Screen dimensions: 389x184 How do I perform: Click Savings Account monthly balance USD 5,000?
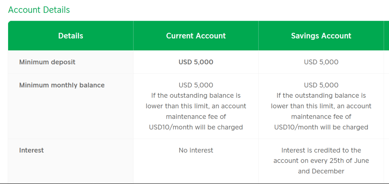tap(321, 85)
